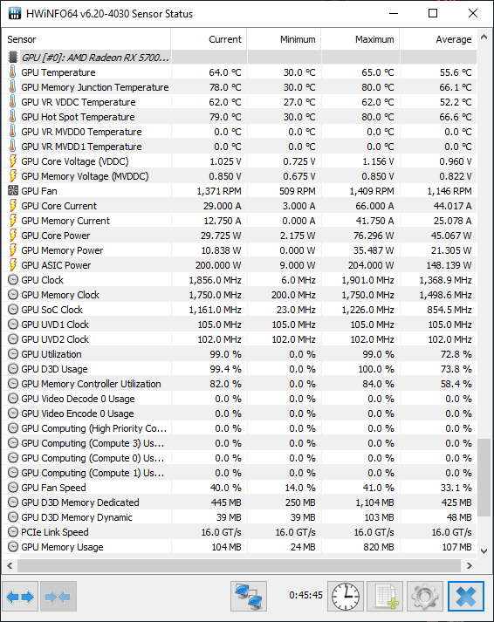Click the 148.139 W average ASIC power value

pos(449,265)
